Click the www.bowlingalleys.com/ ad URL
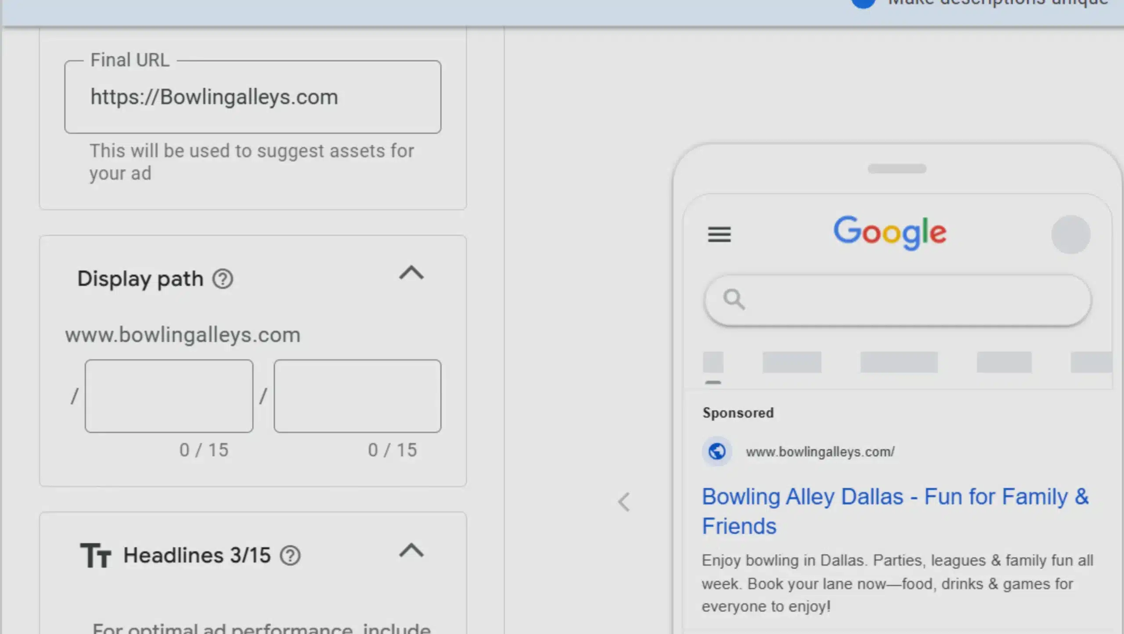 point(820,451)
